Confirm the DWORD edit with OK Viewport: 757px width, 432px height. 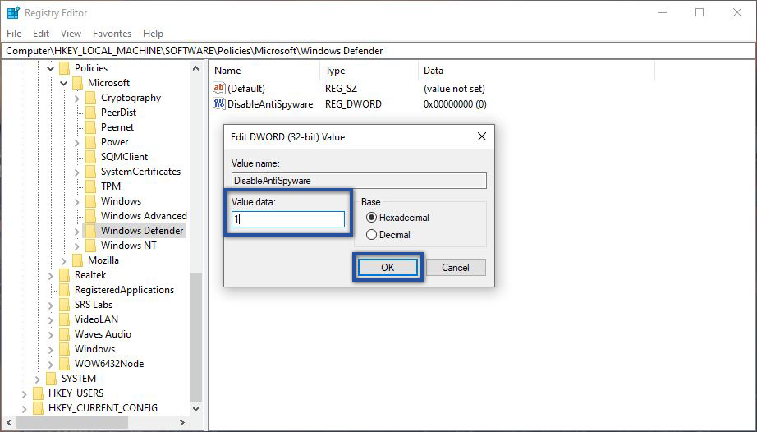[x=388, y=268]
